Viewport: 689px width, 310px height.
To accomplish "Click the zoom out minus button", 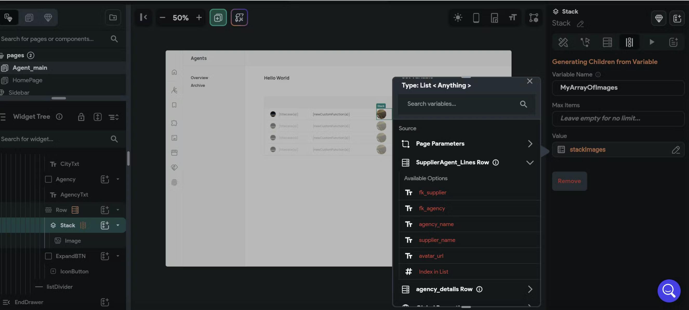I will (x=162, y=18).
